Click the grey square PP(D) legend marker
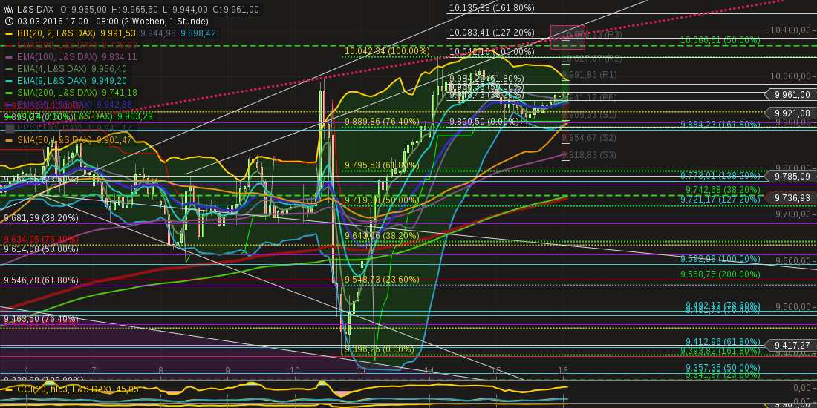This screenshot has width=817, height=408. point(9,128)
